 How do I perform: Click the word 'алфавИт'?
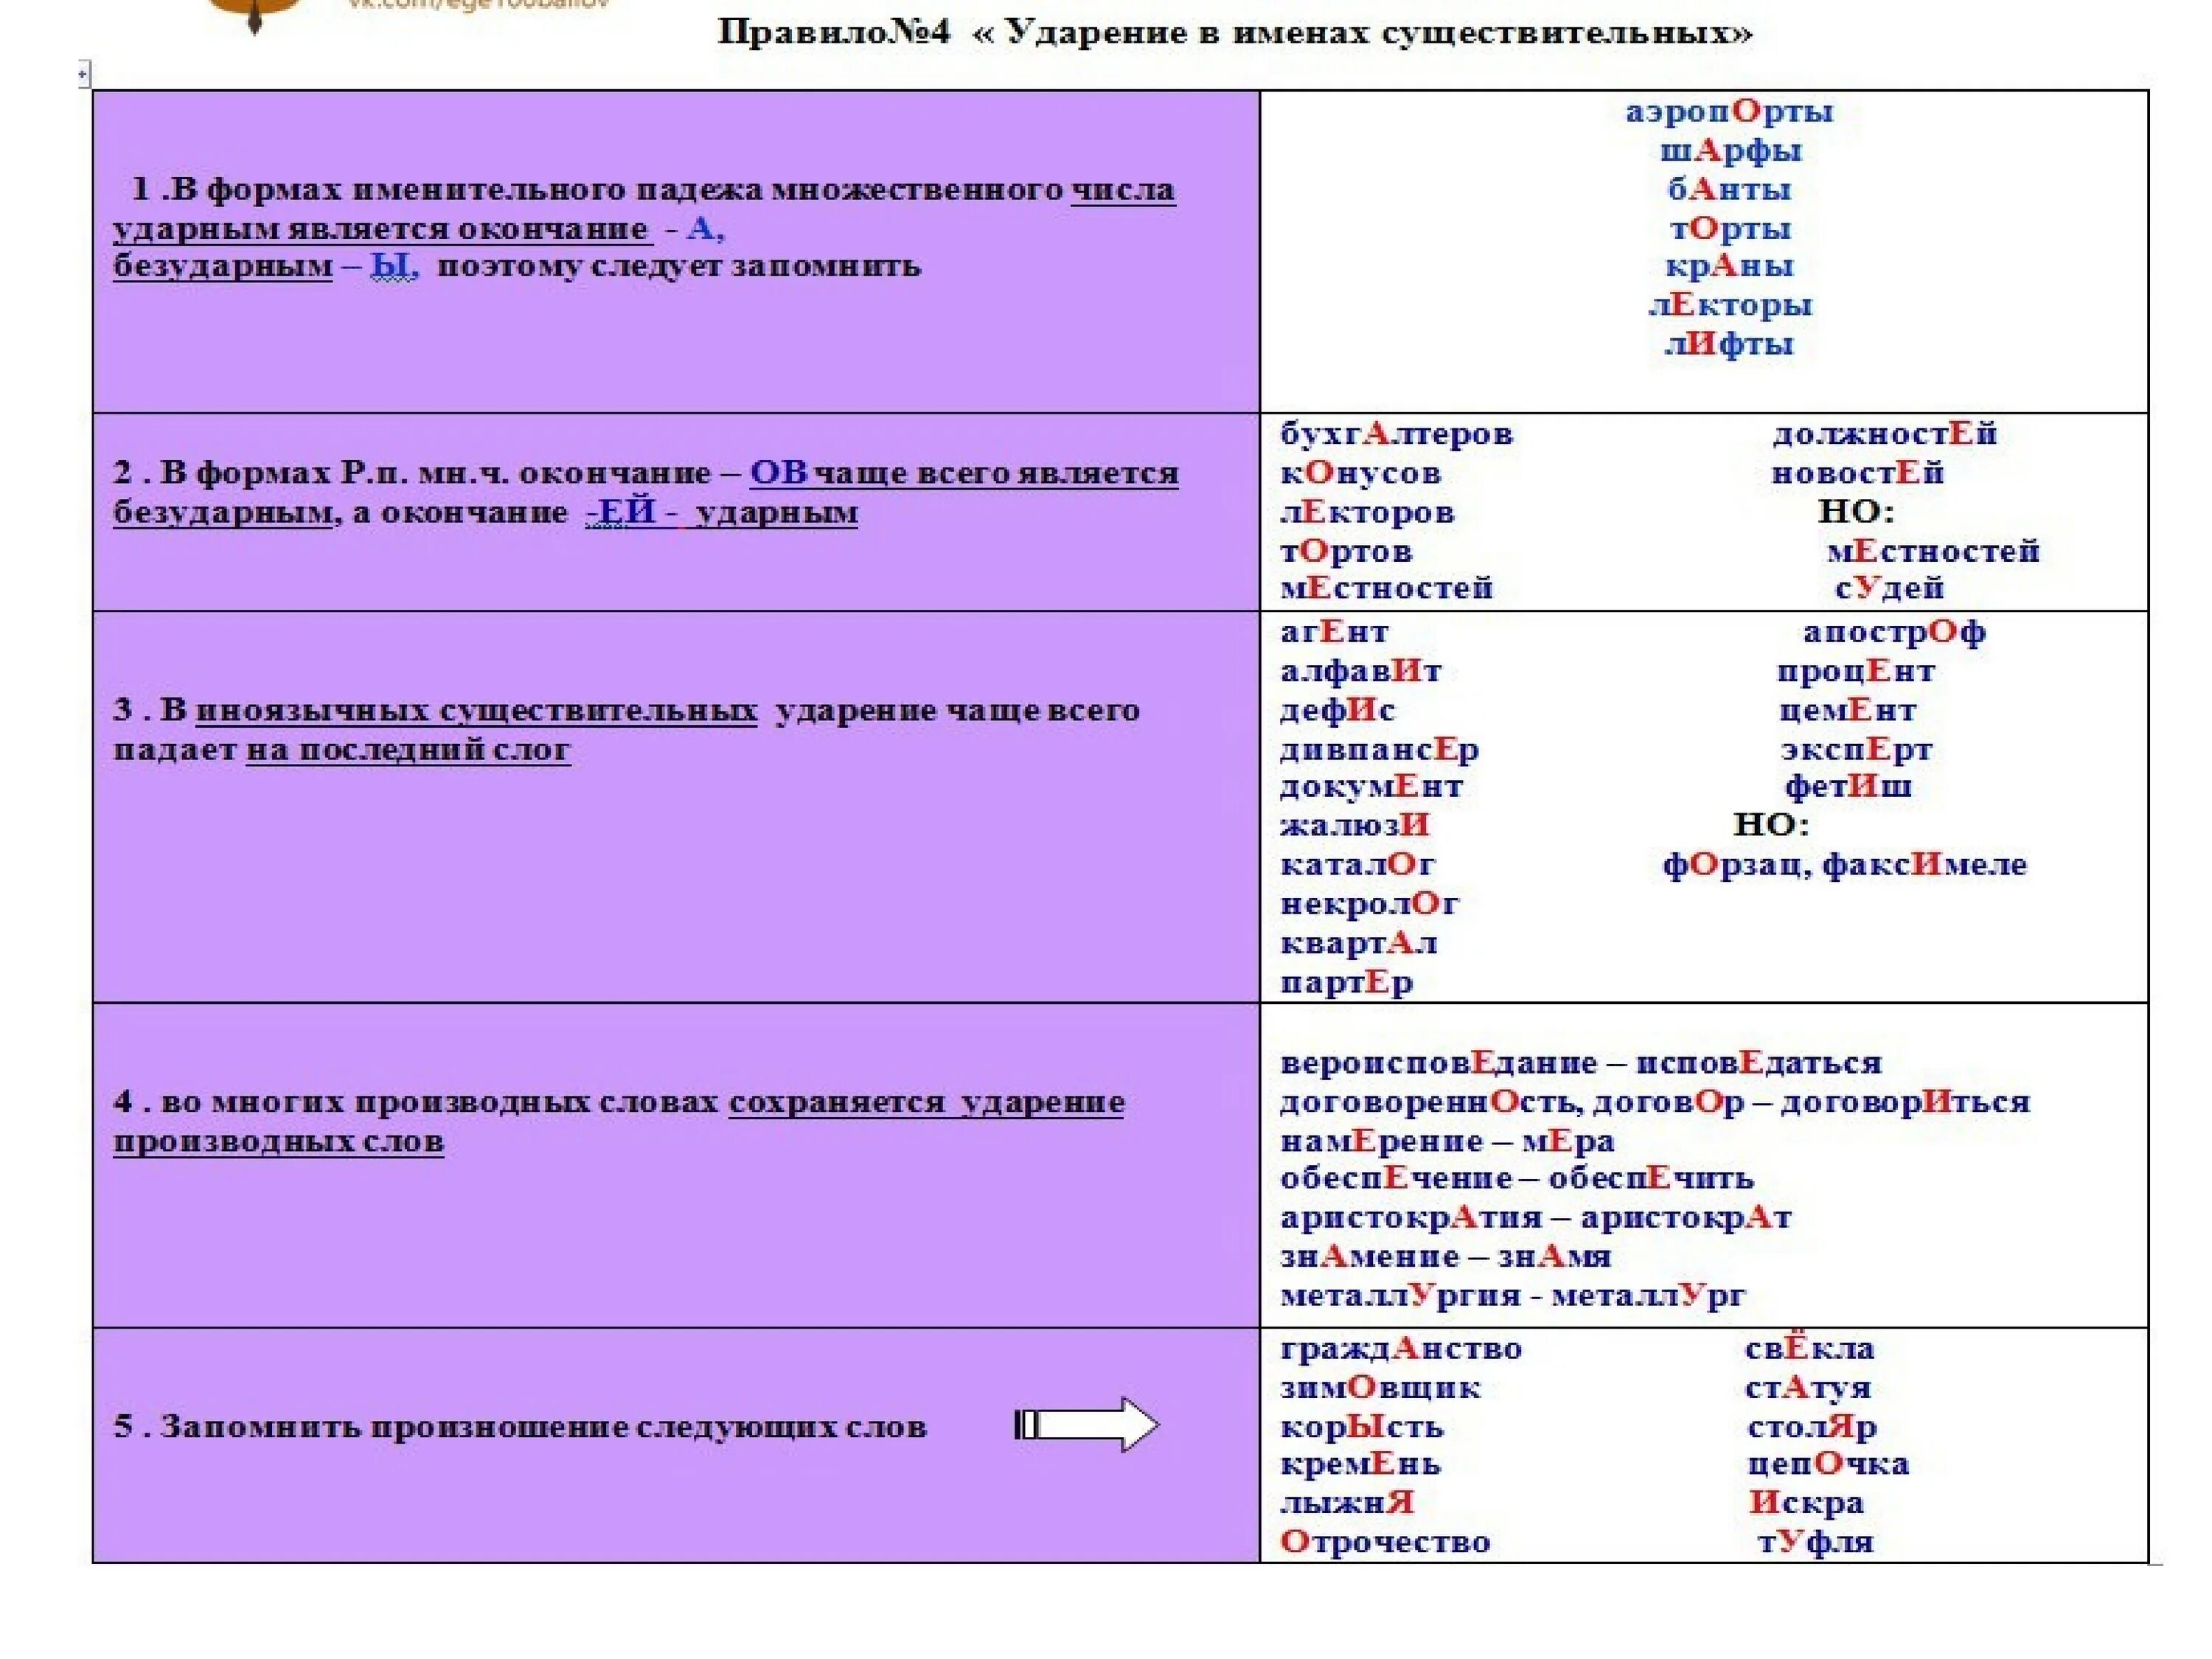(1361, 671)
